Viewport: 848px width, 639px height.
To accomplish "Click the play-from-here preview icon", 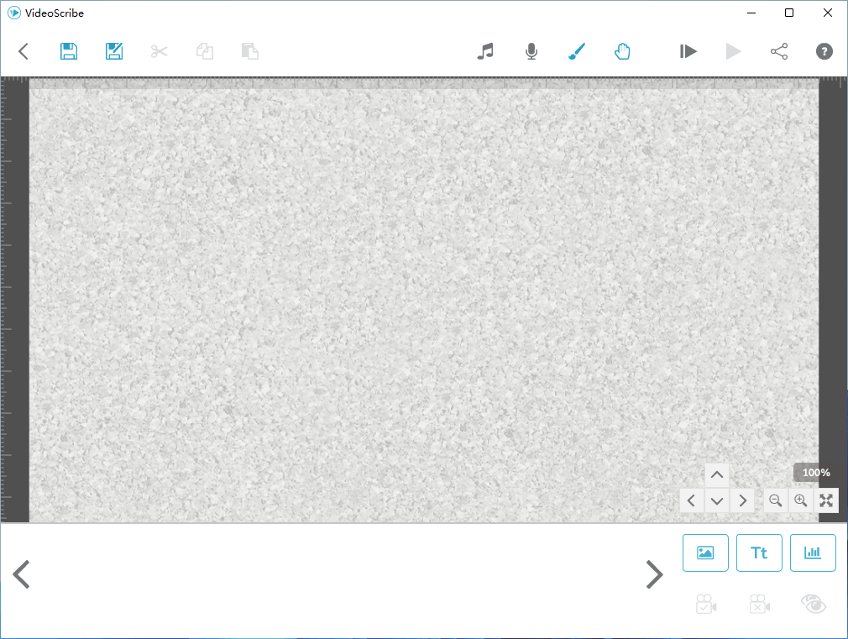I will click(x=688, y=51).
